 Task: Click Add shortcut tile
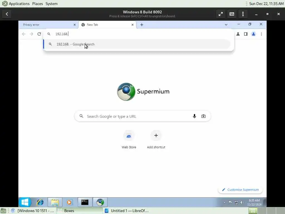coord(156,140)
